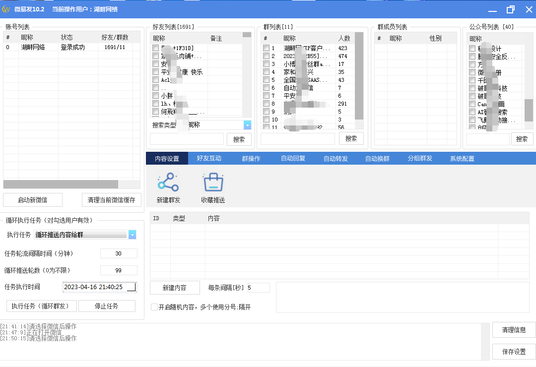The image size is (536, 367).
Task: Focus the 循环推送轮数 field showing 99
Action: click(119, 270)
